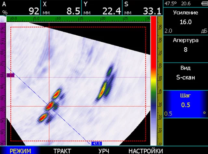The image size is (208, 154).
Task: Adjust the highlighted Шаг step value
Action: pos(185,104)
